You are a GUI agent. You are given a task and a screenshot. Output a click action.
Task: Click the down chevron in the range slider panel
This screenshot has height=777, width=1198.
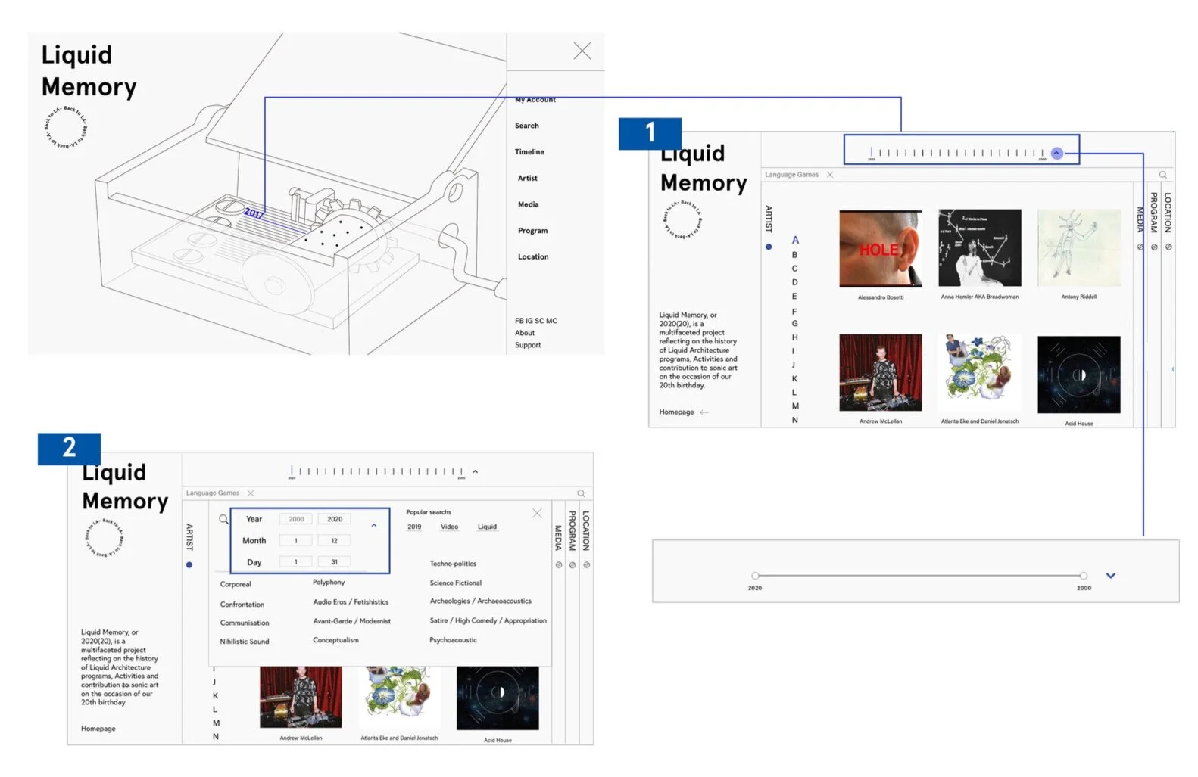point(1110,576)
